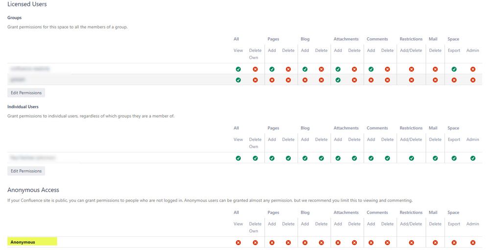Click Blog header in Anonymous Access table
Viewport: 489px width, 250px height.
click(305, 213)
